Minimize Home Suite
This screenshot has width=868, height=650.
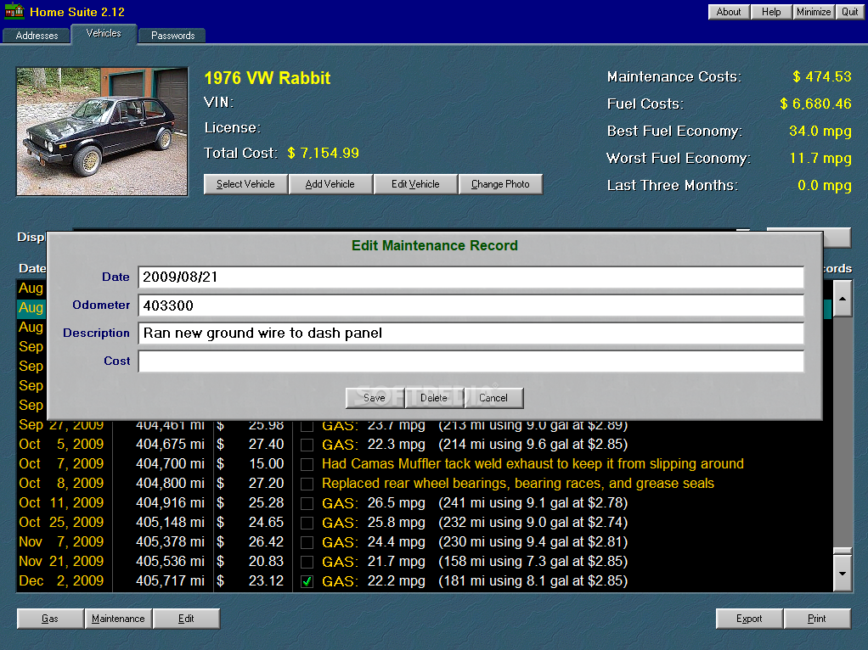click(x=813, y=12)
